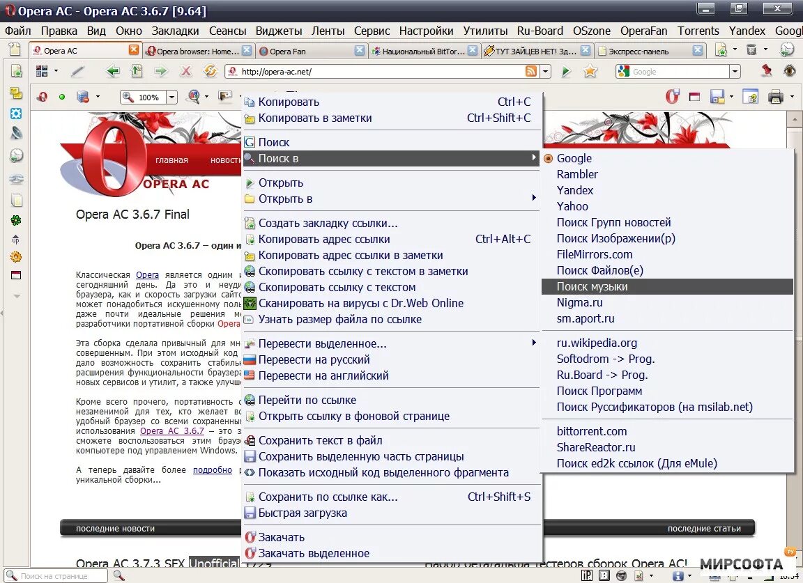Choose 'Копировать в заметки' from context menu
Screen dimensions: 803x583
(392, 118)
